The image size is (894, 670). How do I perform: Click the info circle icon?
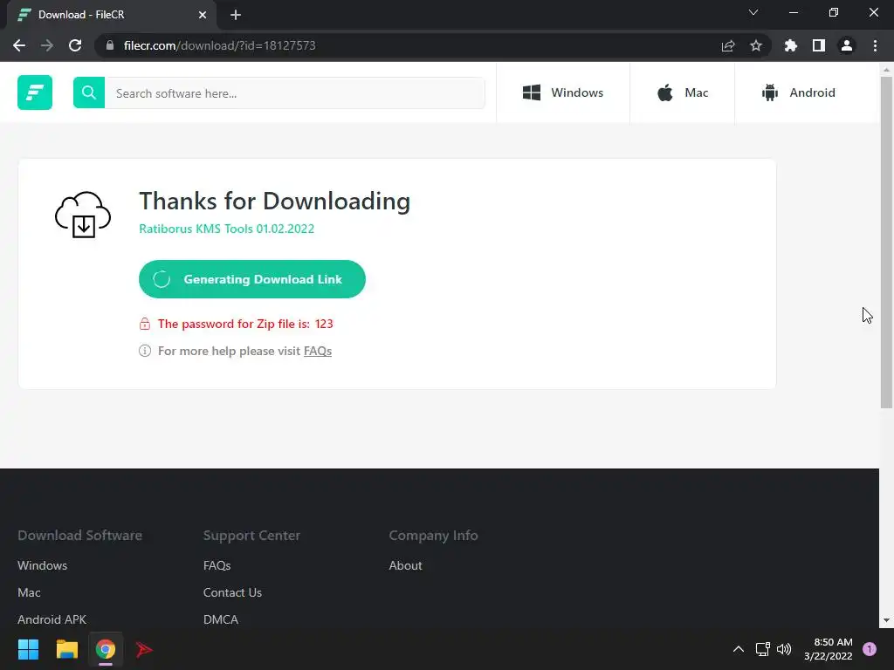[145, 351]
